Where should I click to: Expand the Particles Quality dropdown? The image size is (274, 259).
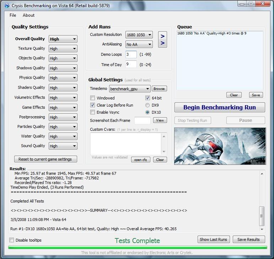[x=63, y=127]
